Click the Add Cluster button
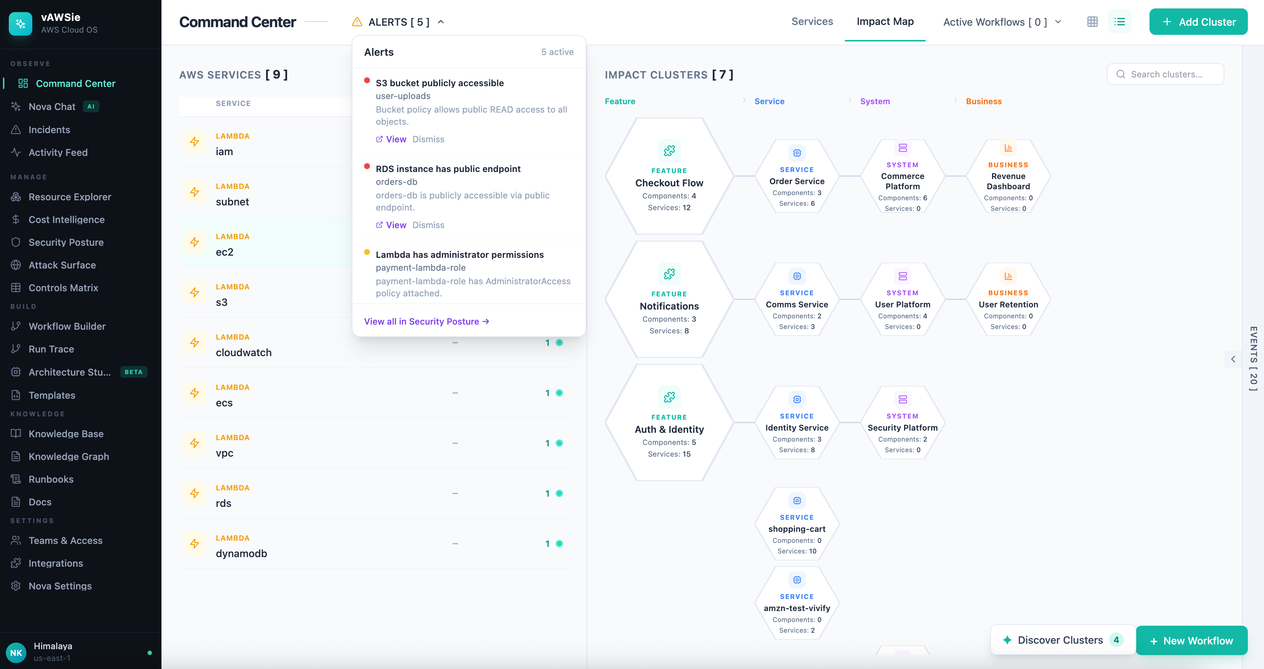 pyautogui.click(x=1198, y=22)
